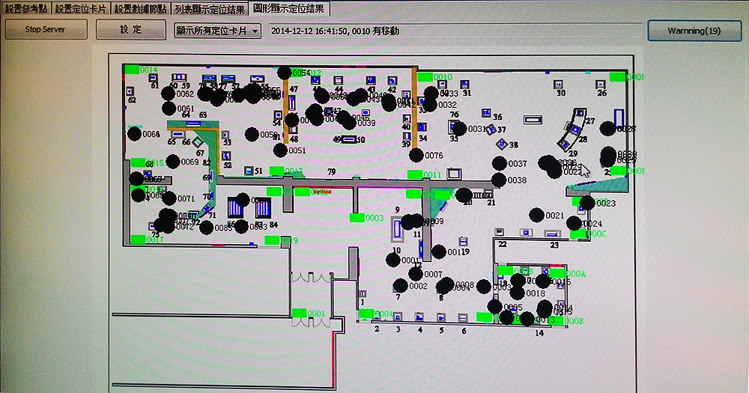Click tag dot 0071 on map
The height and width of the screenshot is (393, 749).
click(x=169, y=198)
